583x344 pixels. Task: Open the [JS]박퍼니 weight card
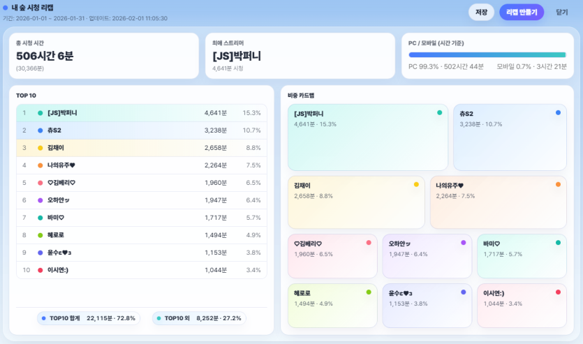(367, 137)
